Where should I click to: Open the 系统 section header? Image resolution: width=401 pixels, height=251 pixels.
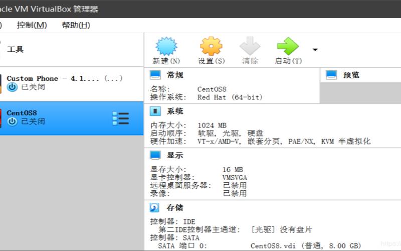[175, 111]
